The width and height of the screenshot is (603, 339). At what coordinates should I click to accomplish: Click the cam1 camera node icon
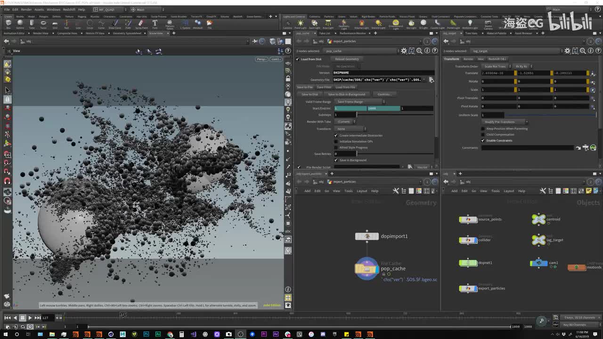pyautogui.click(x=538, y=263)
